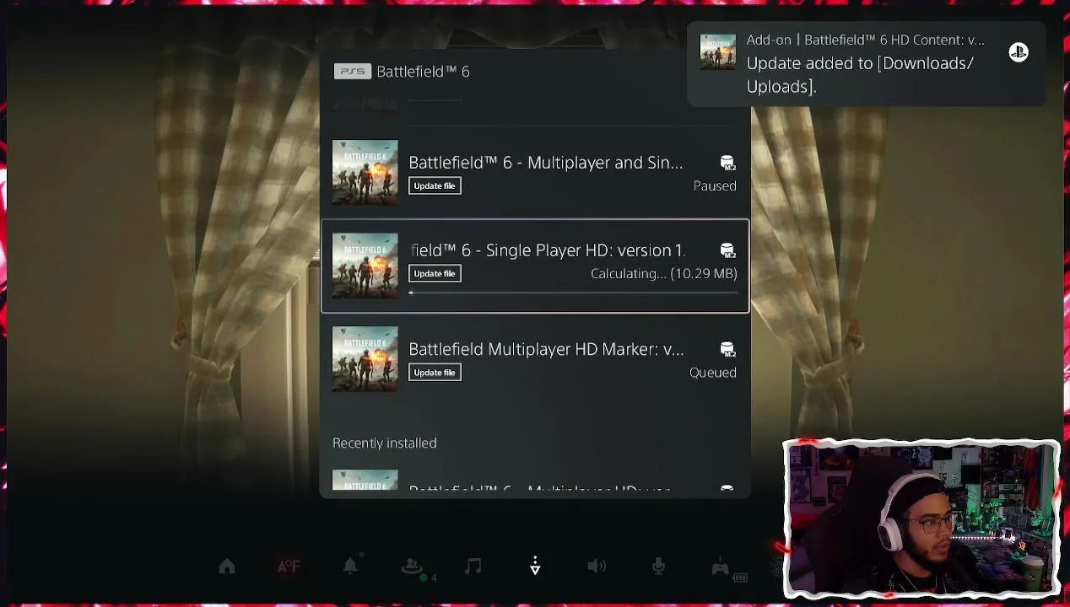Click the 'Recently installed' heading

[x=385, y=443]
